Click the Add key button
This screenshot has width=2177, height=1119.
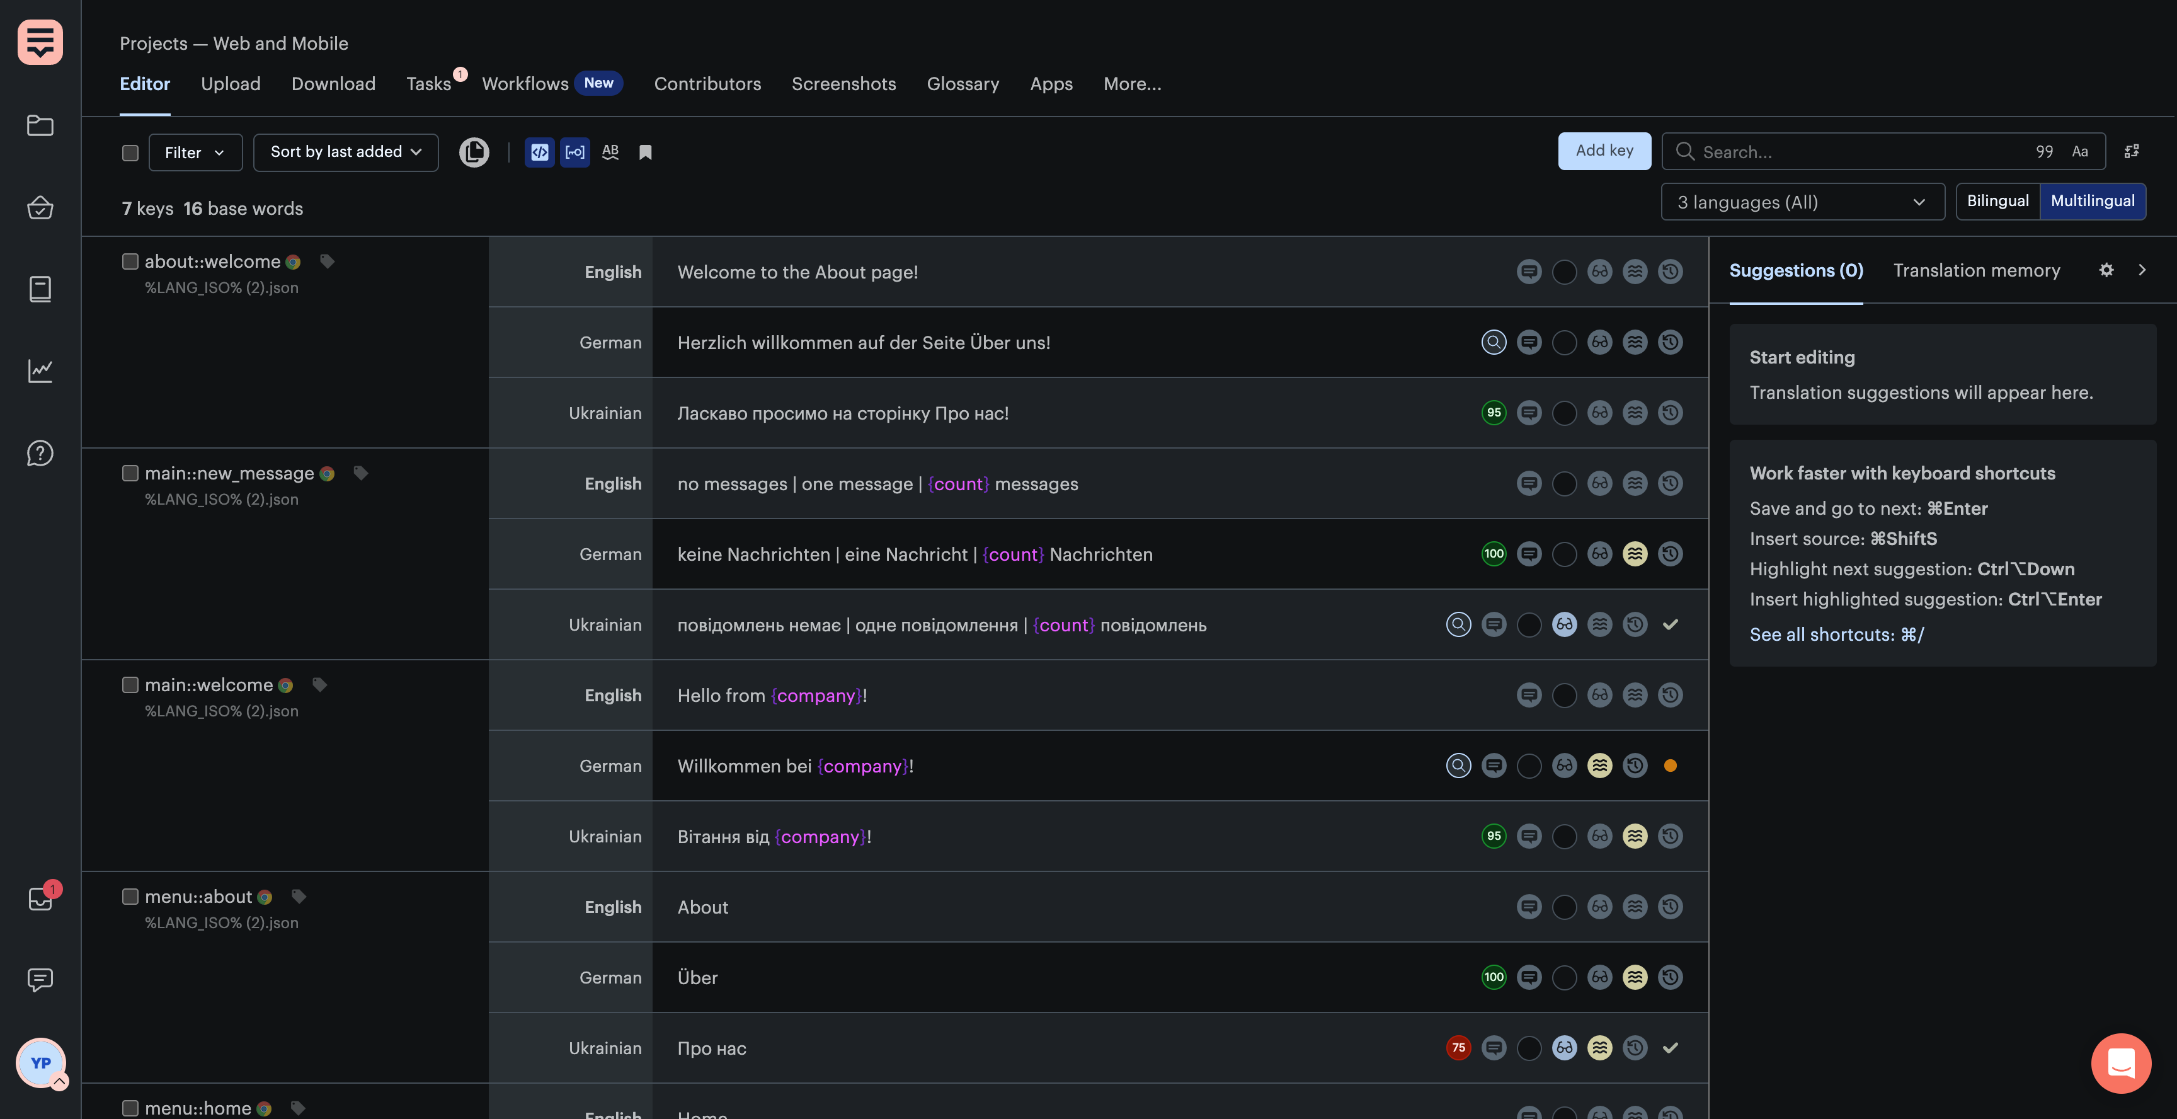(1604, 151)
